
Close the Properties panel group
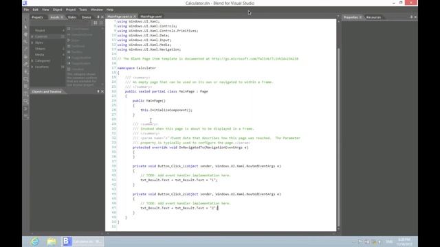pos(415,17)
